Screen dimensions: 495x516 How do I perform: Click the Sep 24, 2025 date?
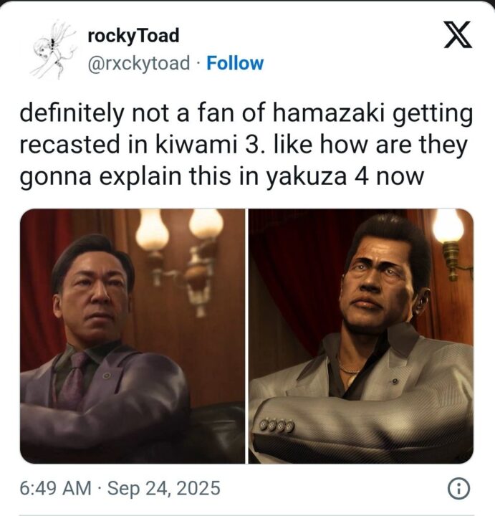[163, 488]
